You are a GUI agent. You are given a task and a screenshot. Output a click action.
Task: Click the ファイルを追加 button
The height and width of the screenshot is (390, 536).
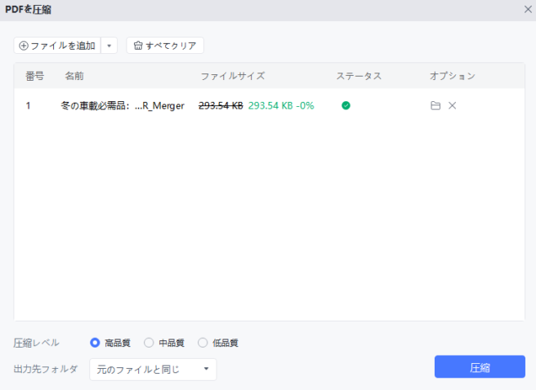(57, 46)
